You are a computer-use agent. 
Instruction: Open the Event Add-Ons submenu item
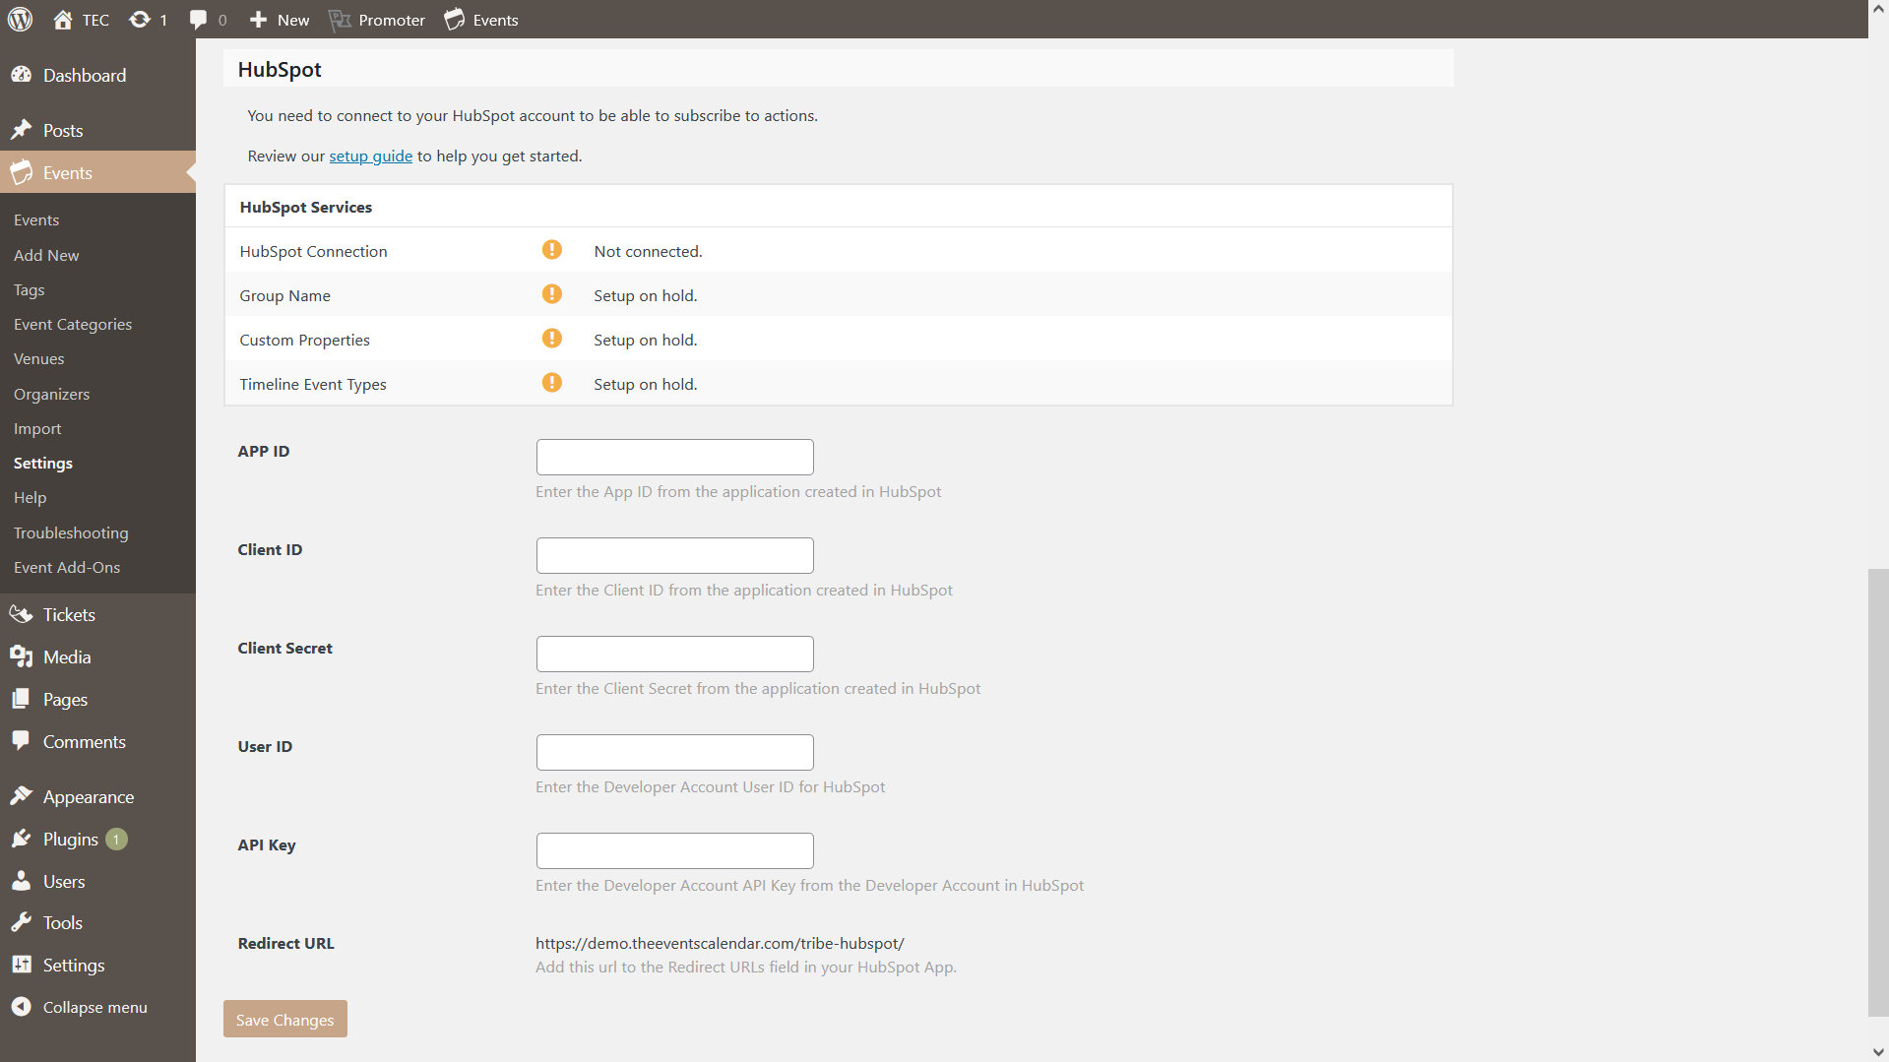[x=66, y=567]
